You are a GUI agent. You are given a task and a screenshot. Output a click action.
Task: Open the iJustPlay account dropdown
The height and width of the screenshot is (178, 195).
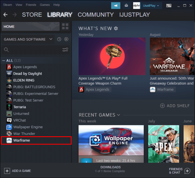[151, 6]
